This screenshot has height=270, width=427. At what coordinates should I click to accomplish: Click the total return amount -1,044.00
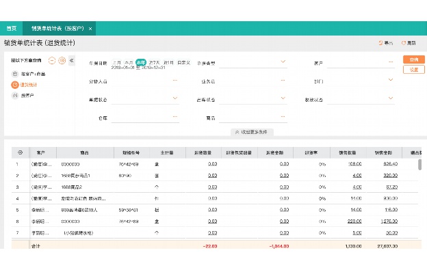click(279, 246)
